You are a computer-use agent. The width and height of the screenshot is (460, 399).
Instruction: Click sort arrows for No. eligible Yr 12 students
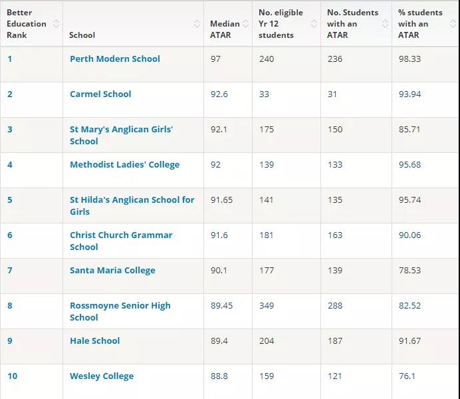315,24
